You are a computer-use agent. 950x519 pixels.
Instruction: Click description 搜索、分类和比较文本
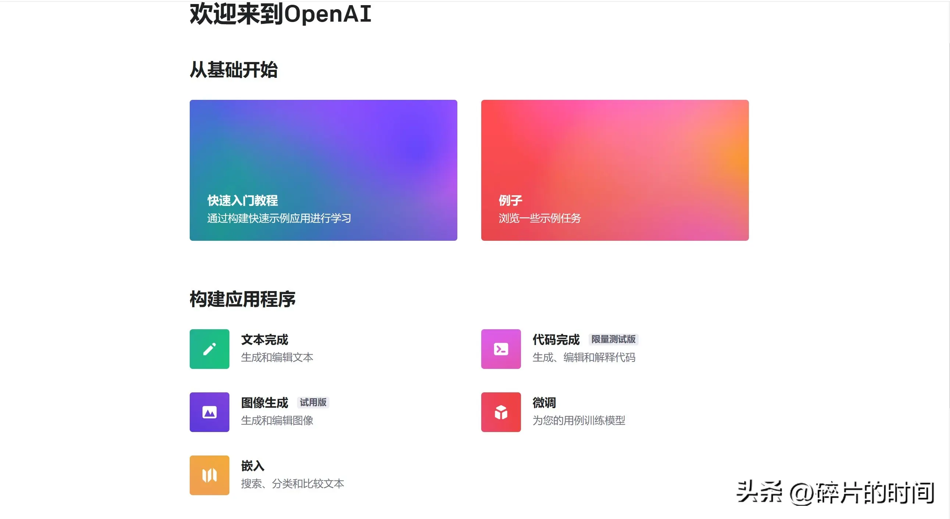(x=292, y=483)
